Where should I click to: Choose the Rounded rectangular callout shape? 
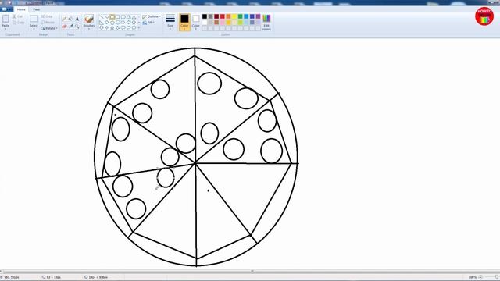coord(123,28)
